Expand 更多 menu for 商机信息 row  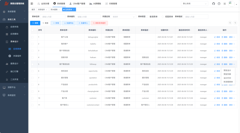tap(232, 71)
